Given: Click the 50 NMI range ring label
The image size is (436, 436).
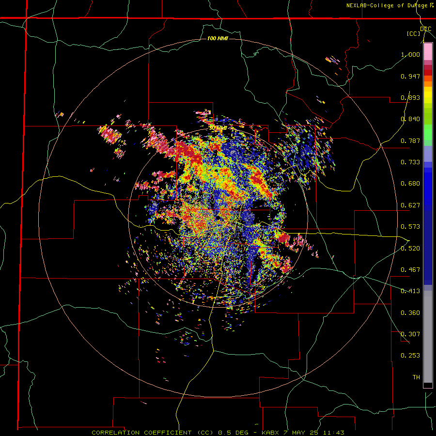Looking at the screenshot, I should coord(218,128).
